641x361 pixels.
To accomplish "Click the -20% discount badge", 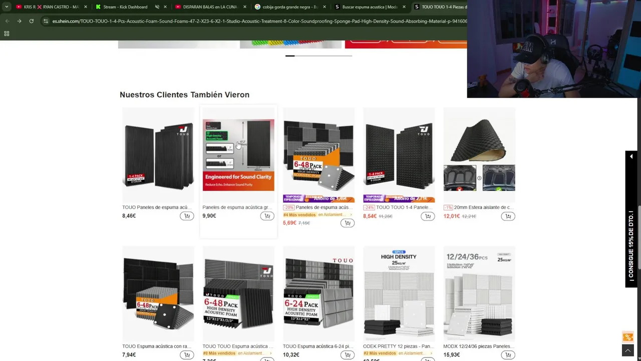I will [288, 207].
